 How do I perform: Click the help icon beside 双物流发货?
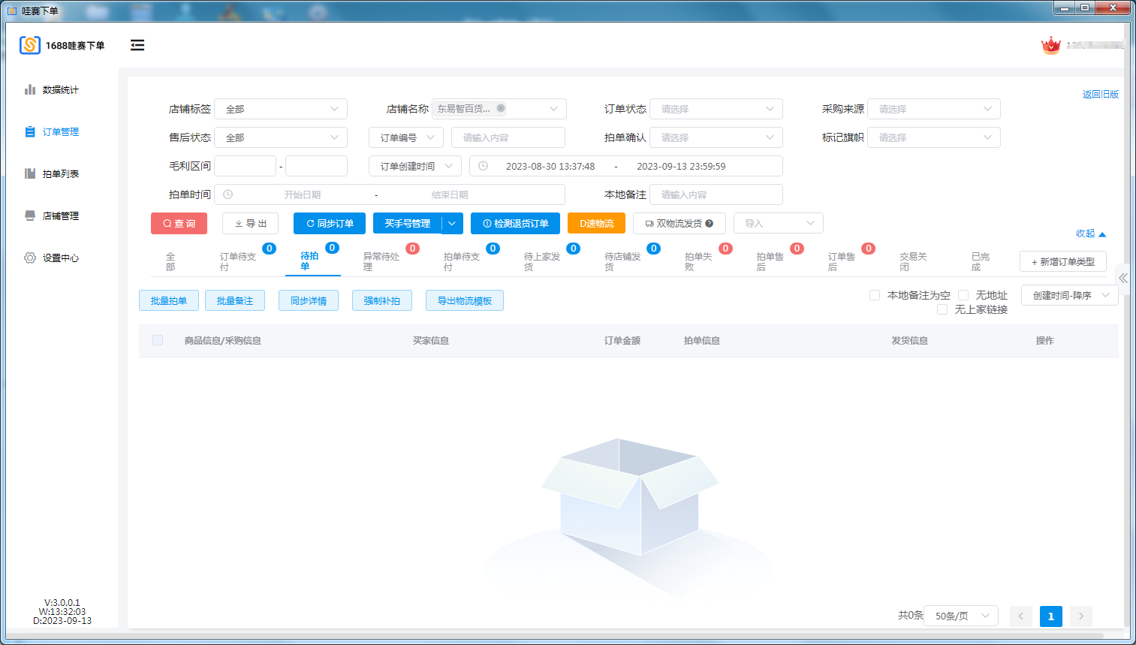click(710, 223)
